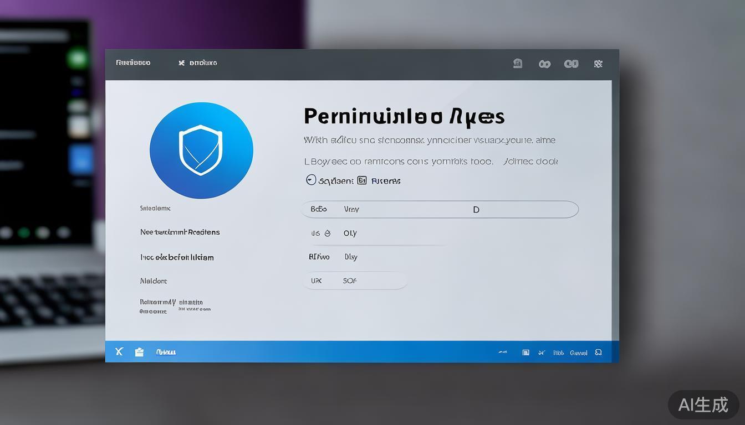Expand the BcEo Vray selection bar

tap(440, 209)
